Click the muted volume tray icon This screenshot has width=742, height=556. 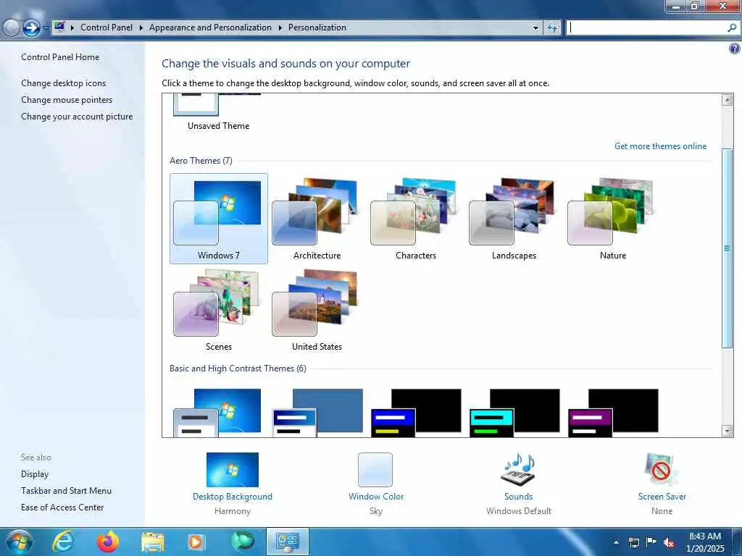(669, 542)
